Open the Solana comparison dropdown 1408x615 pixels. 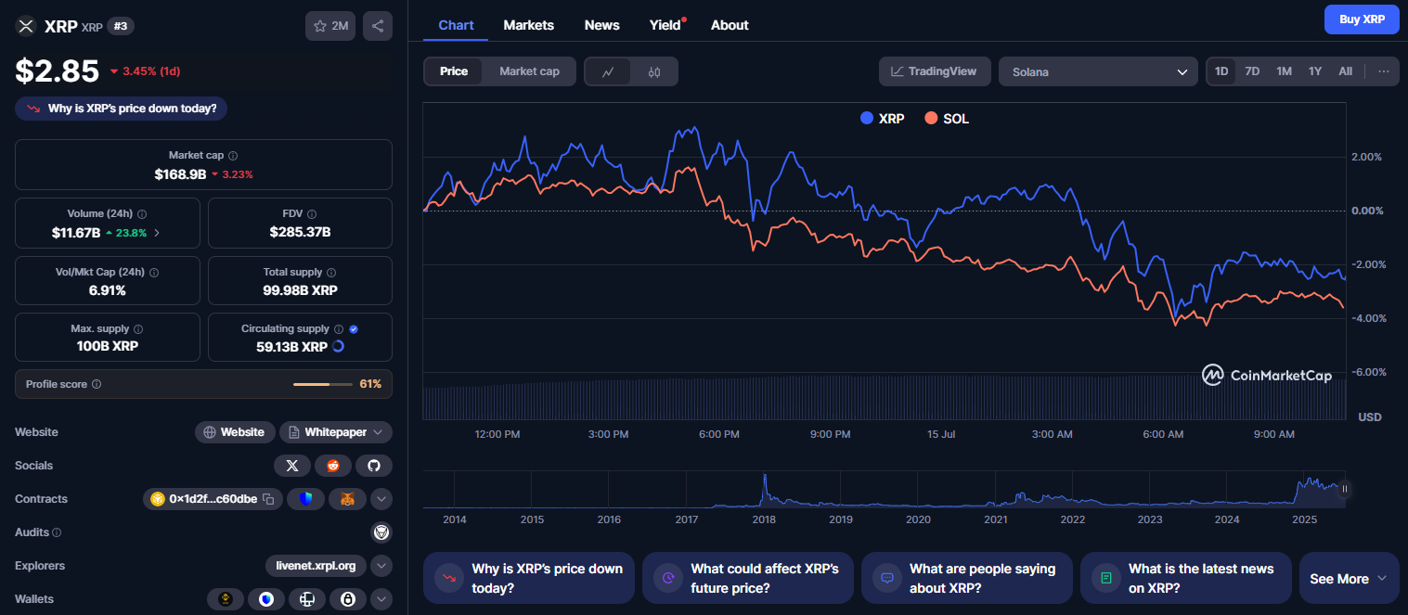click(1099, 71)
